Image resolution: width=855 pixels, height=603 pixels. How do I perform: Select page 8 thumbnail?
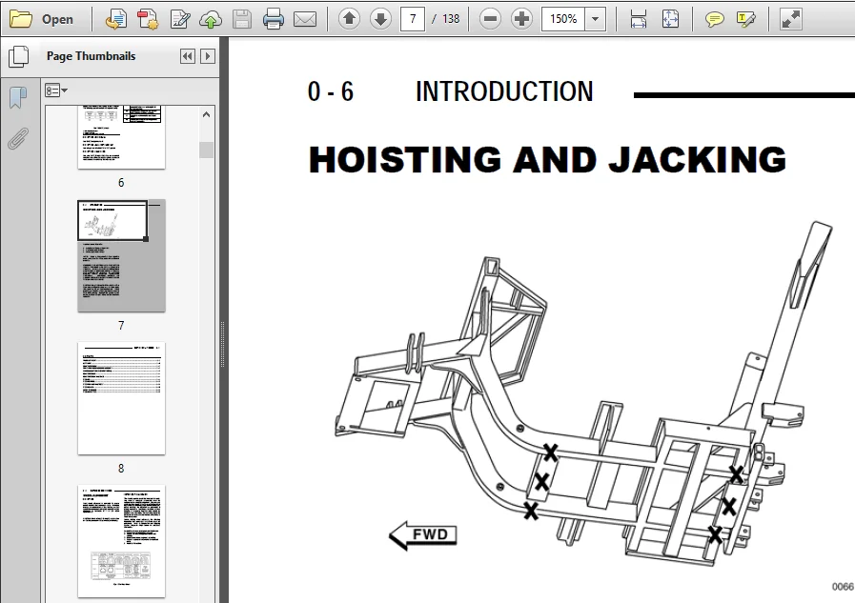[121, 398]
